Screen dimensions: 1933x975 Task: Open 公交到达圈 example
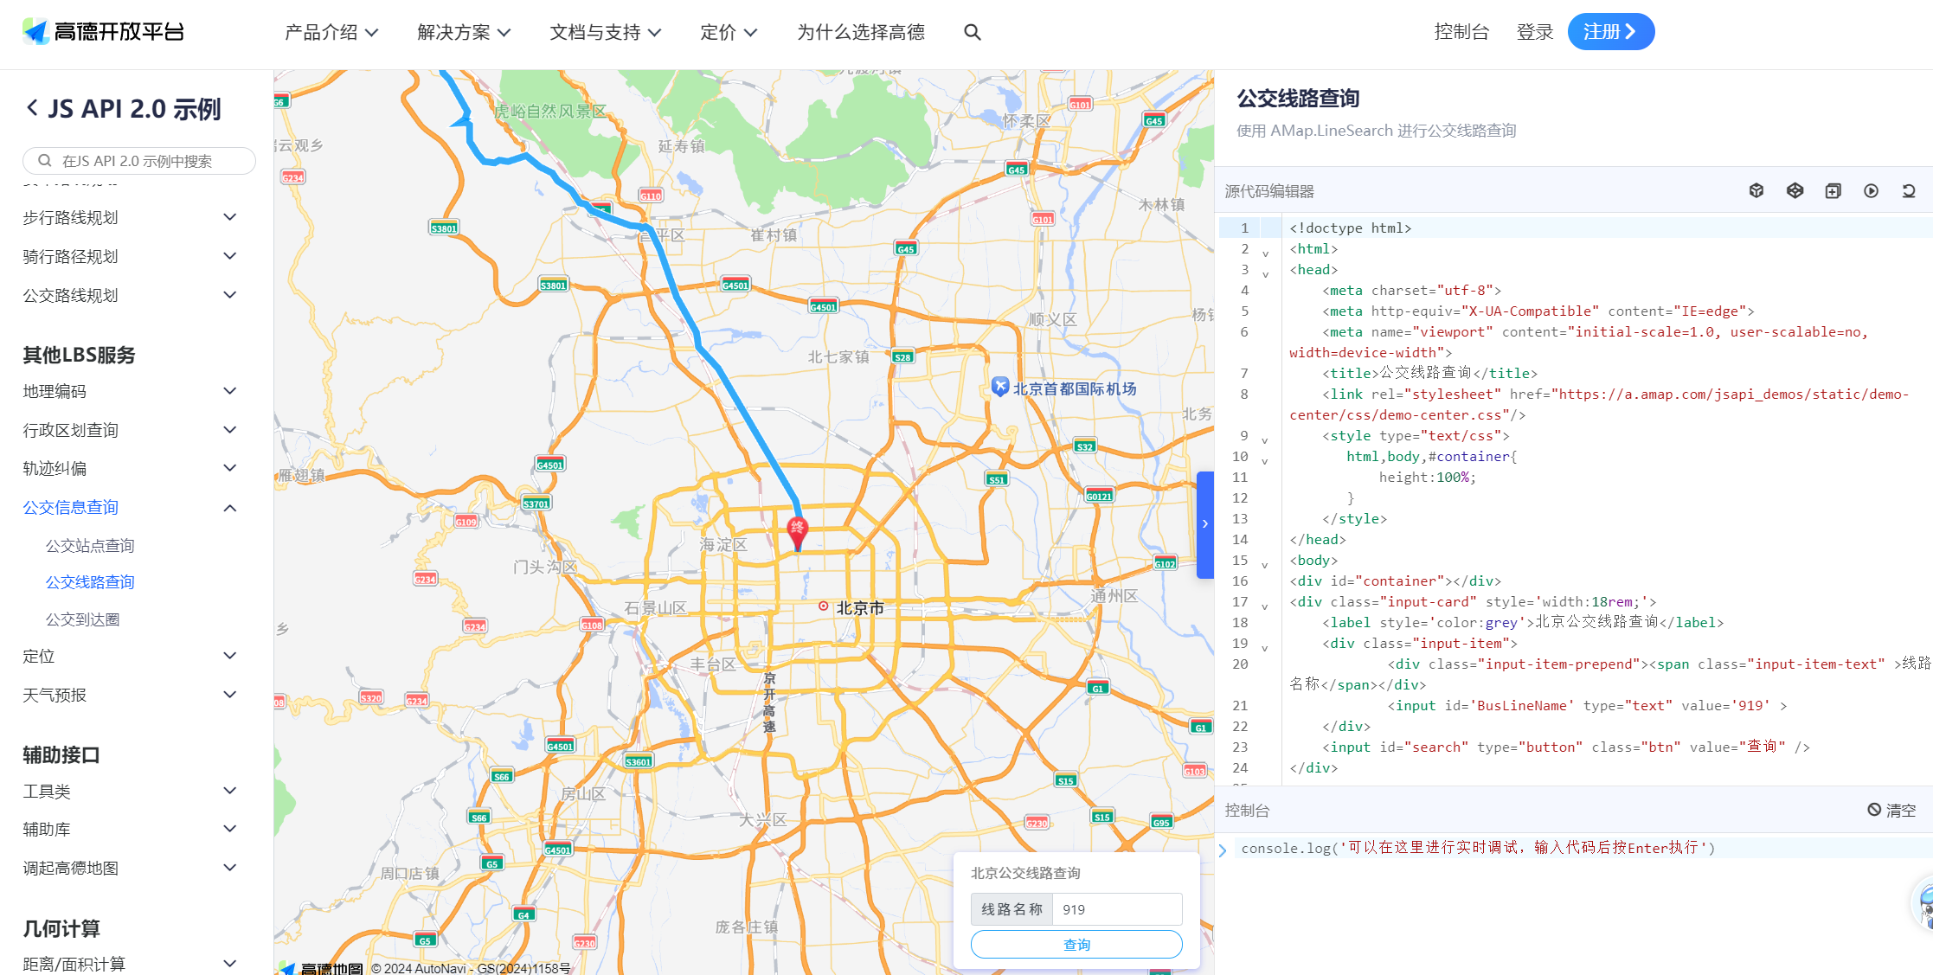click(x=82, y=619)
